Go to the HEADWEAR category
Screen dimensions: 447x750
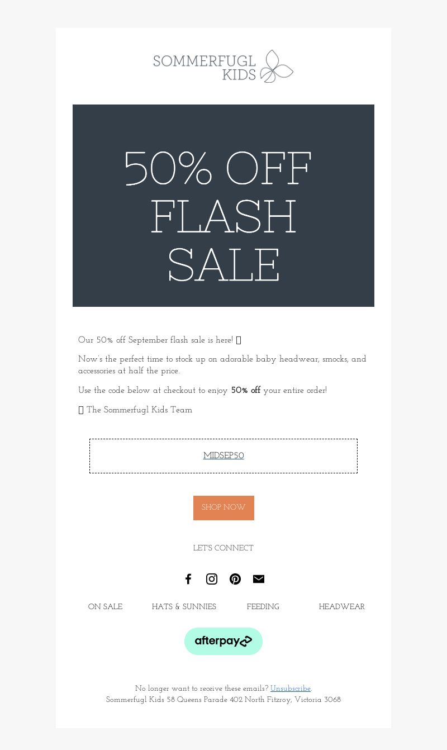342,607
